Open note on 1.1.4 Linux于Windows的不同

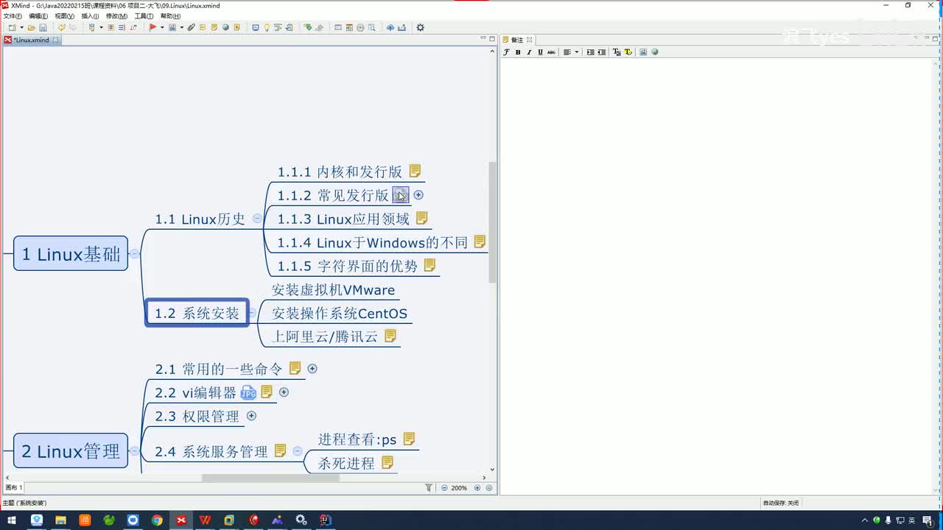[480, 241]
